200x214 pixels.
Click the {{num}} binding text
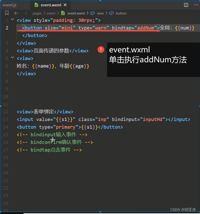[185, 28]
